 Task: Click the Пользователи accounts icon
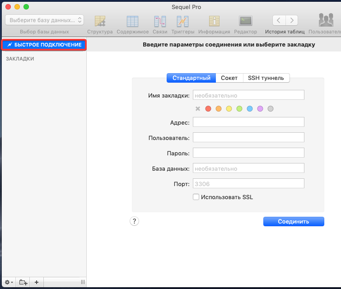(x=326, y=21)
